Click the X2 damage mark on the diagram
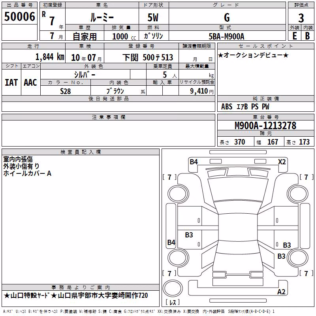This screenshot has width=316, height=316. tap(282, 162)
